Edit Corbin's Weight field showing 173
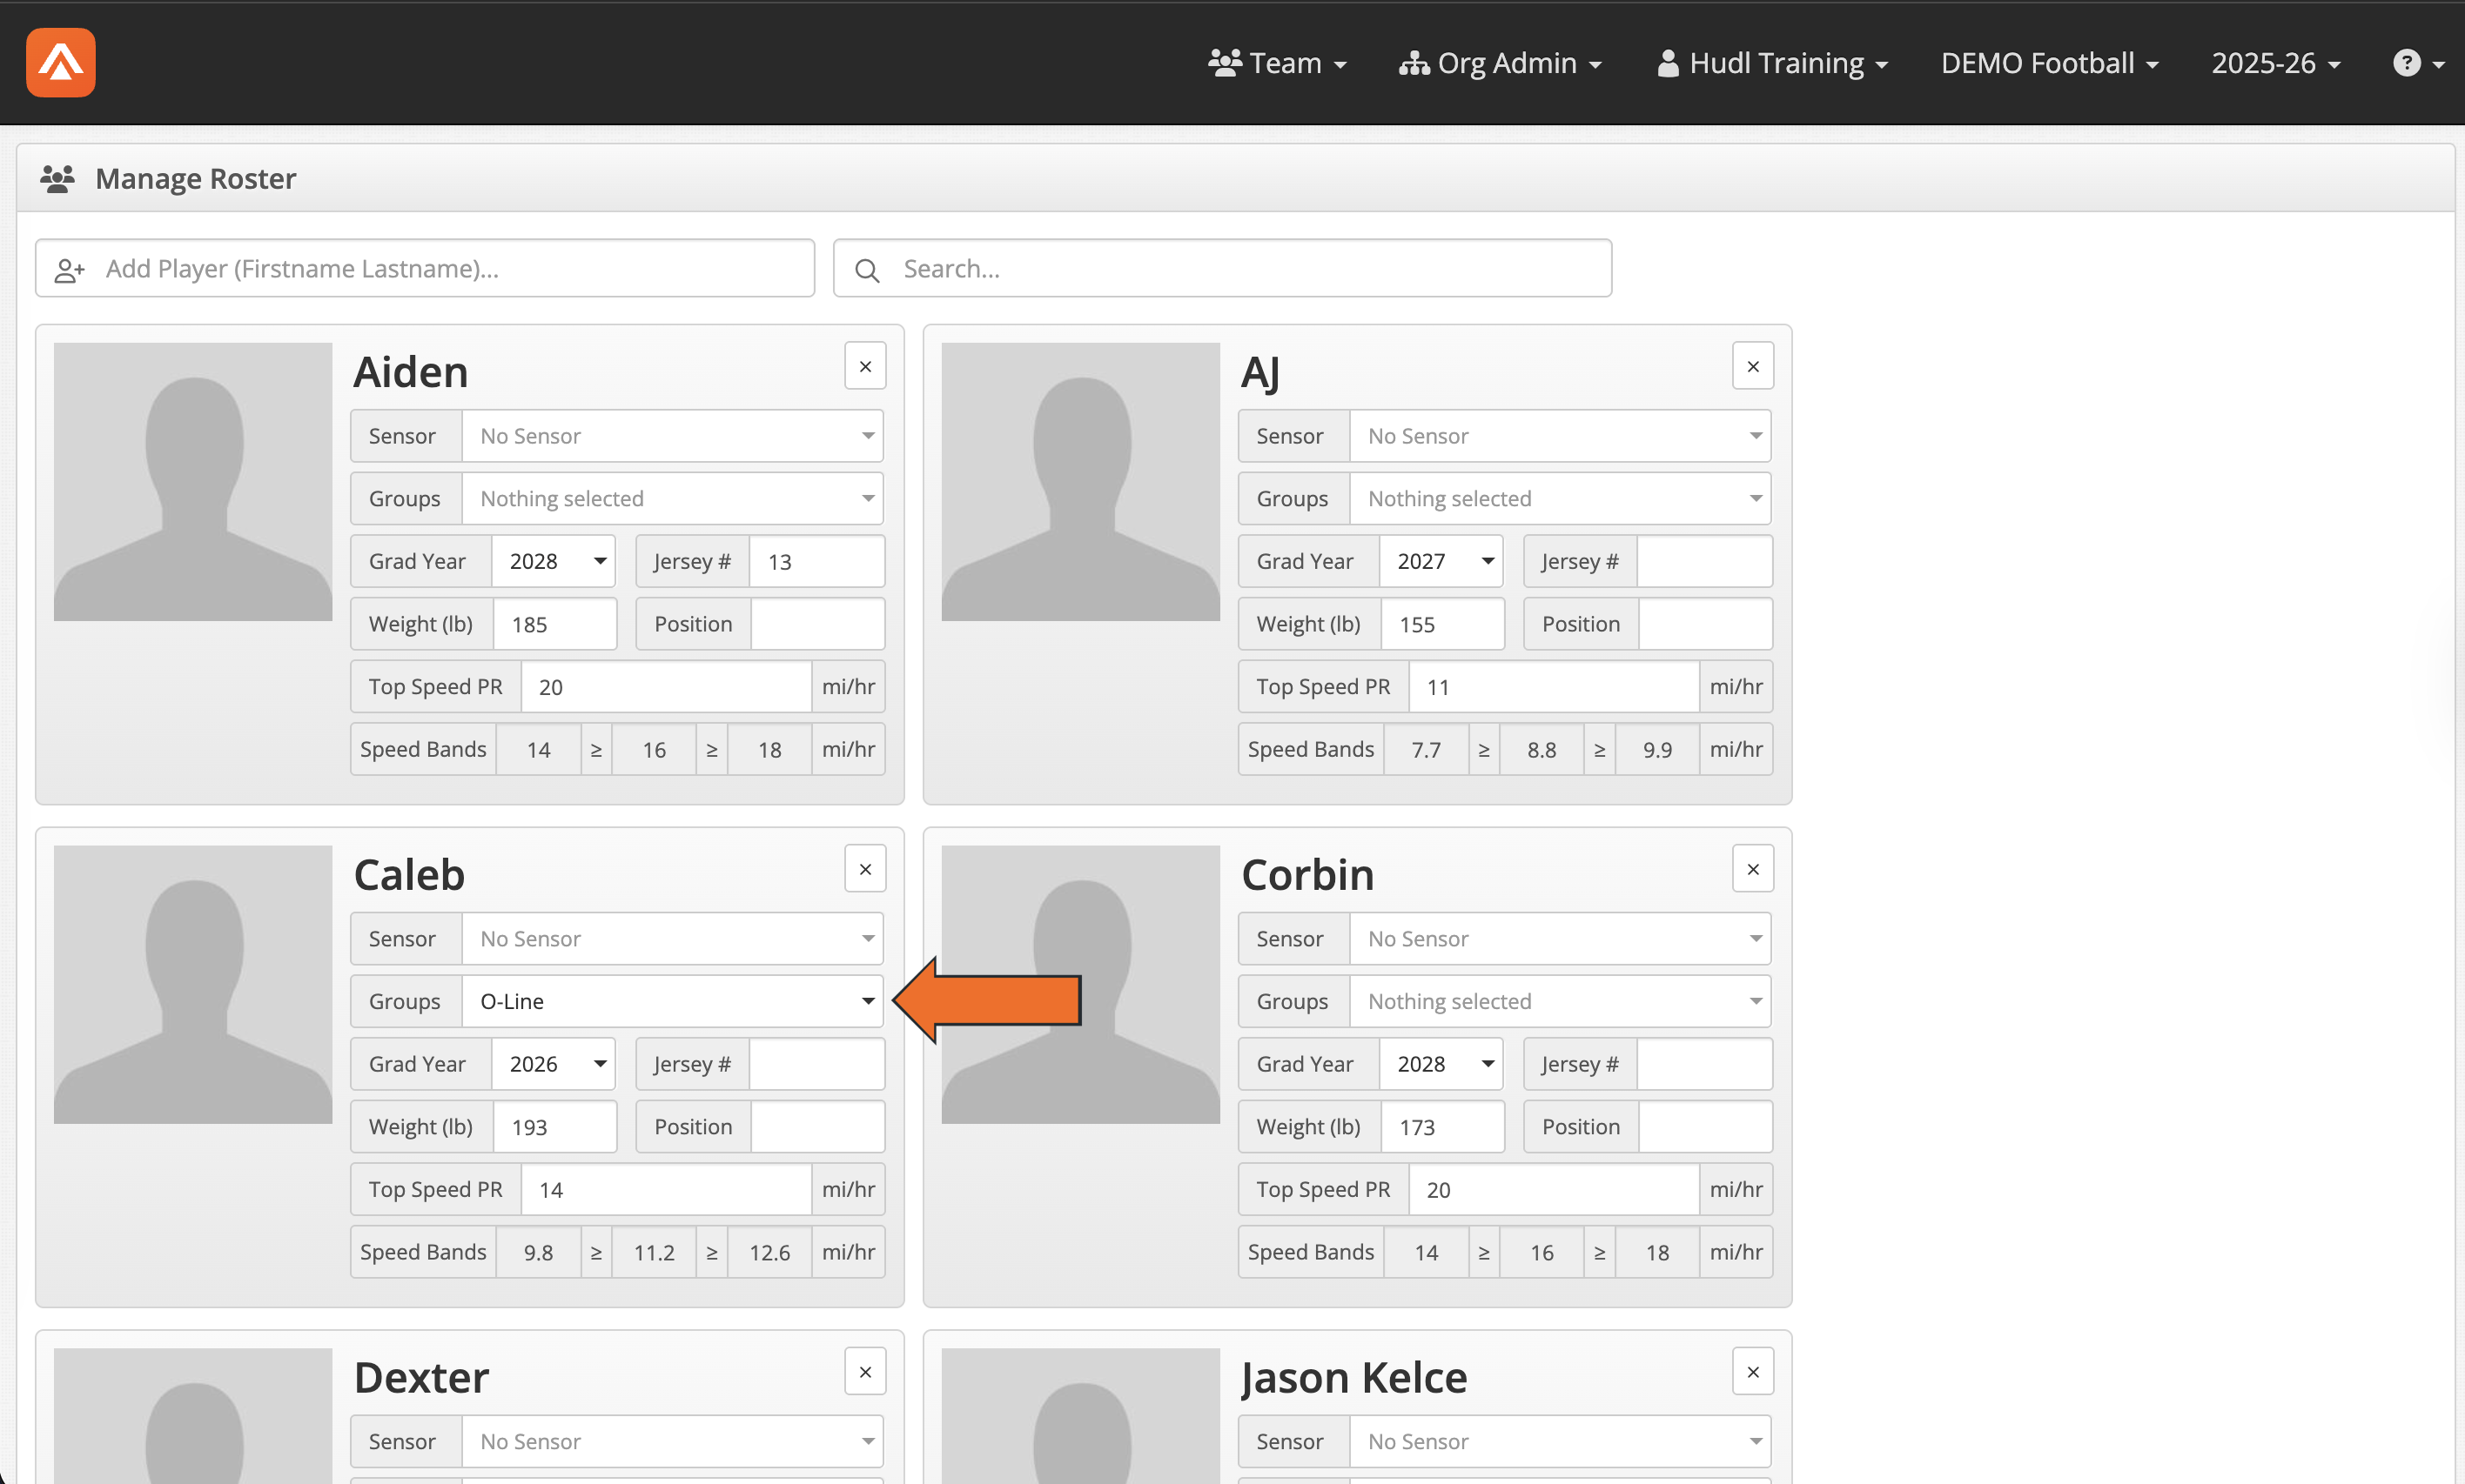The width and height of the screenshot is (2465, 1484). (x=1442, y=1127)
